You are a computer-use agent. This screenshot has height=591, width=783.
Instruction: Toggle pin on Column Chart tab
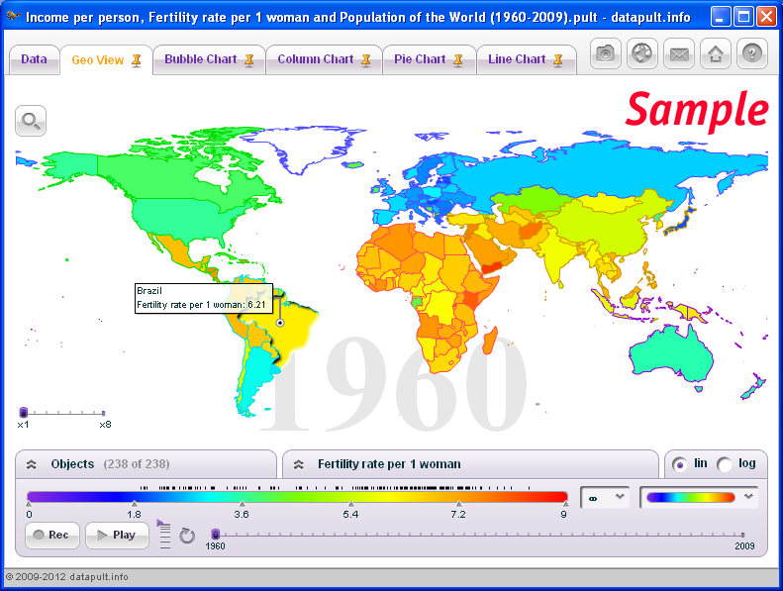click(x=366, y=60)
